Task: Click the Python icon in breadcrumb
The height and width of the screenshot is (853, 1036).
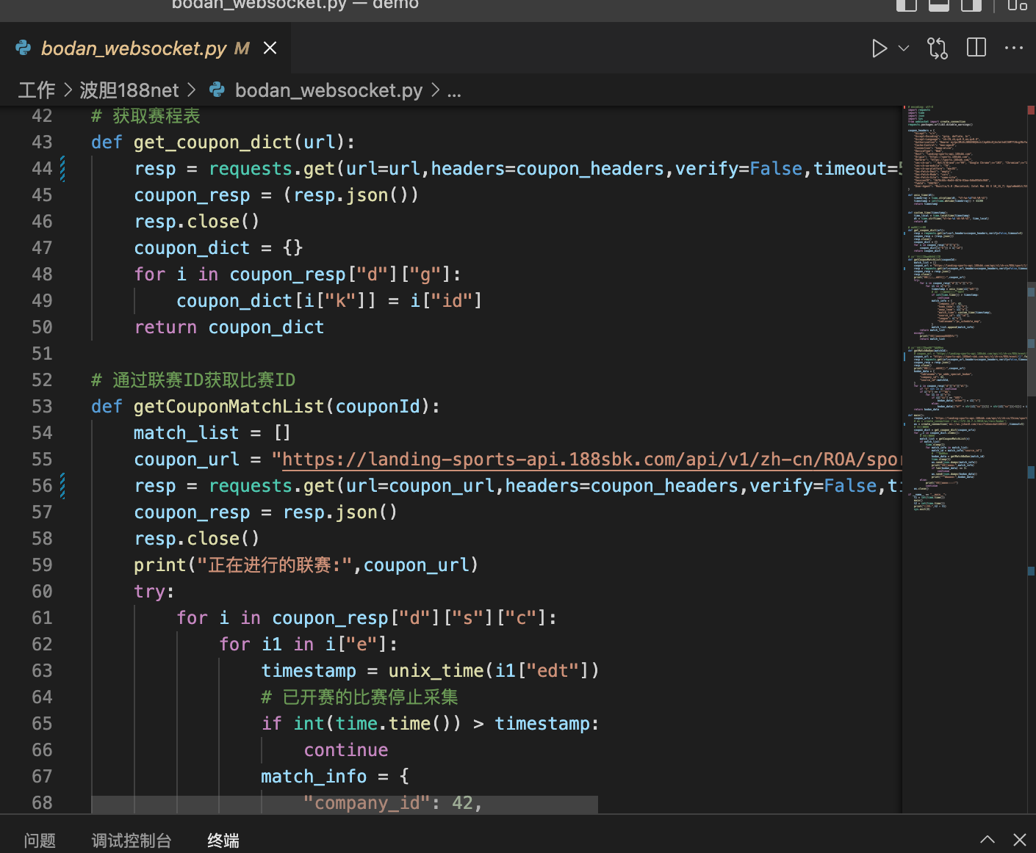Action: click(217, 90)
